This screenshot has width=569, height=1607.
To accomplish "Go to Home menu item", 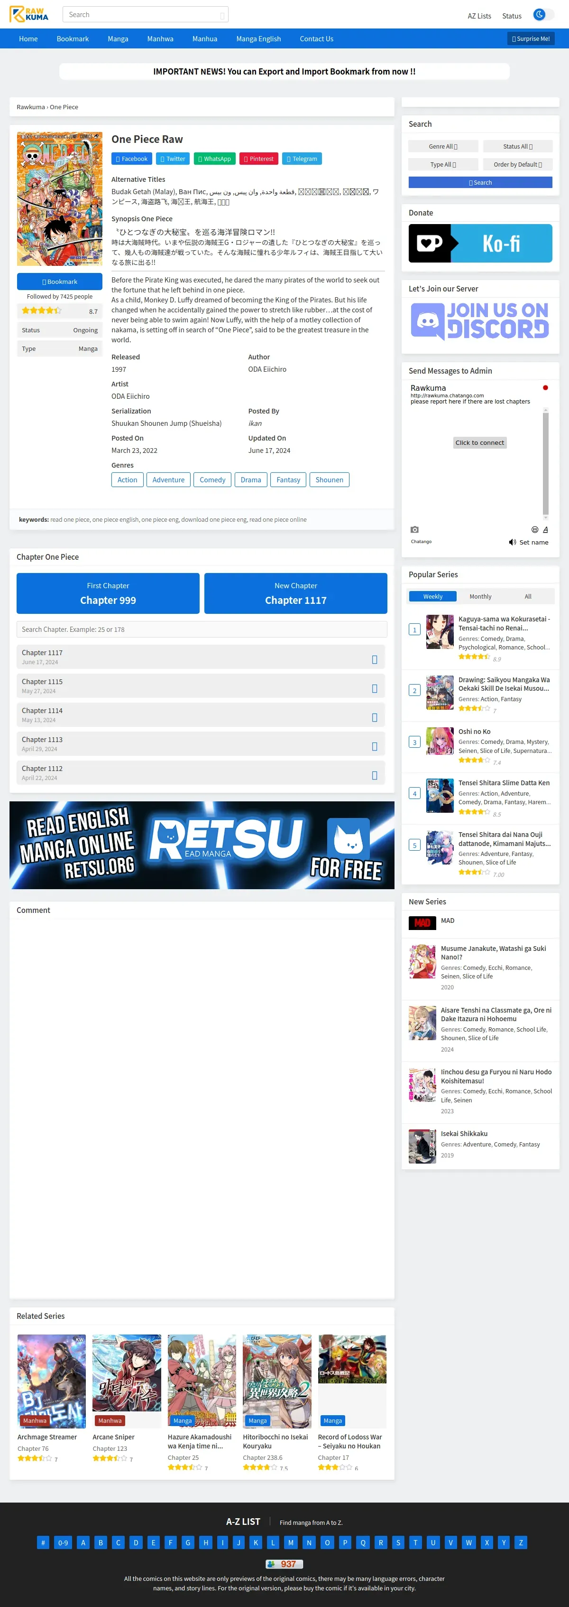I will click(x=28, y=38).
